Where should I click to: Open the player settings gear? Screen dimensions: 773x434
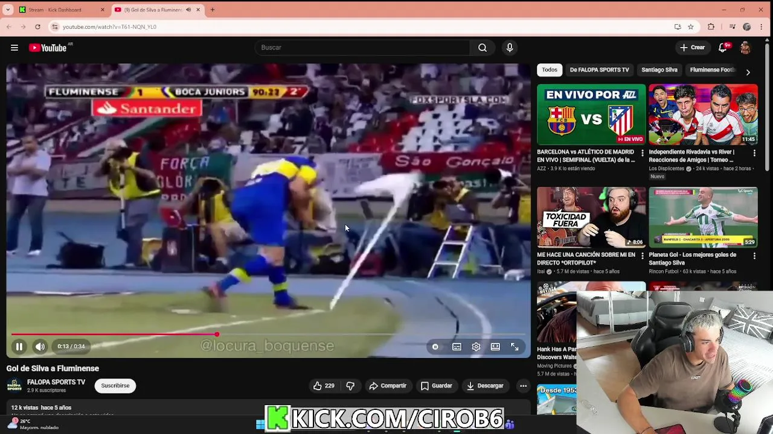476,347
